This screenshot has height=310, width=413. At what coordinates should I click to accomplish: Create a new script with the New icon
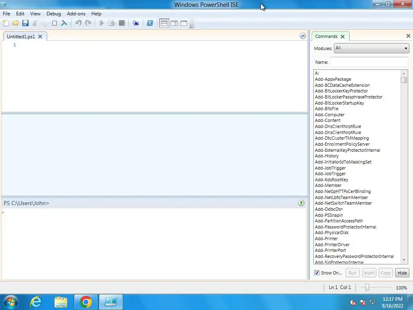6,23
